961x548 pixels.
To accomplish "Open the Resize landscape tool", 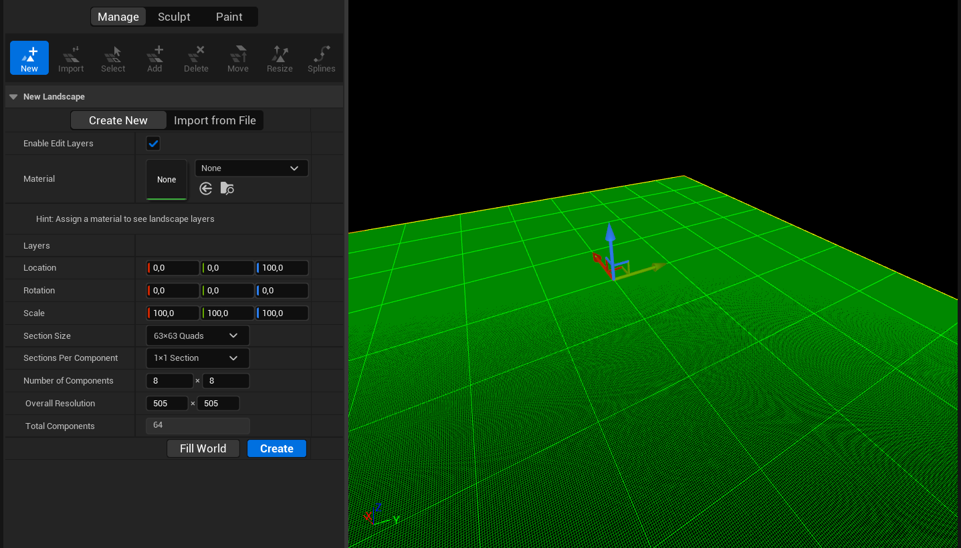I will tap(280, 58).
